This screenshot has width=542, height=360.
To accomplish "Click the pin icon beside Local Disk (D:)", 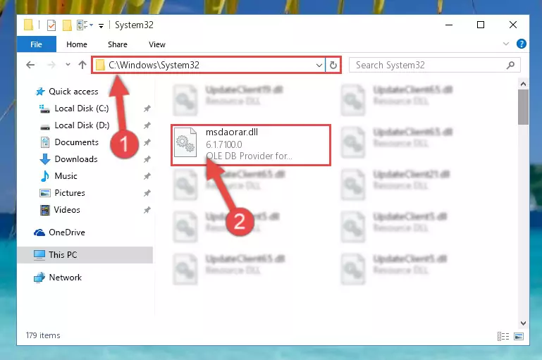I will (x=147, y=125).
